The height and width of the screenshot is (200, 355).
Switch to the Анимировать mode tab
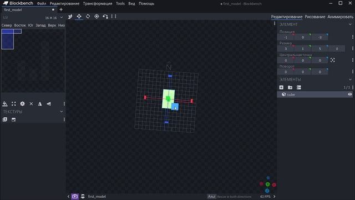coord(340,17)
